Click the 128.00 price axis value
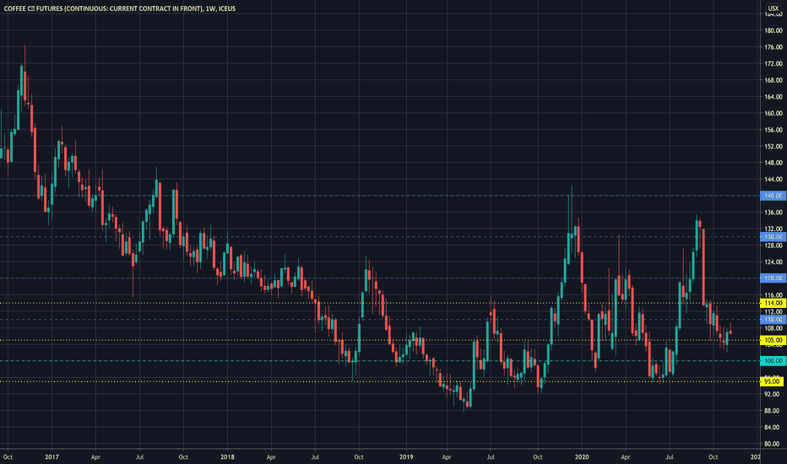The width and height of the screenshot is (787, 464). [773, 245]
